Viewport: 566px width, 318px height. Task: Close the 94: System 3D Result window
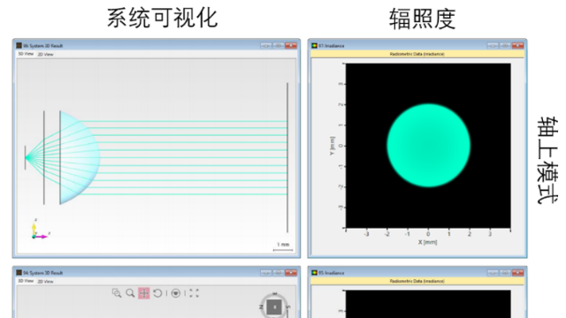(x=291, y=273)
